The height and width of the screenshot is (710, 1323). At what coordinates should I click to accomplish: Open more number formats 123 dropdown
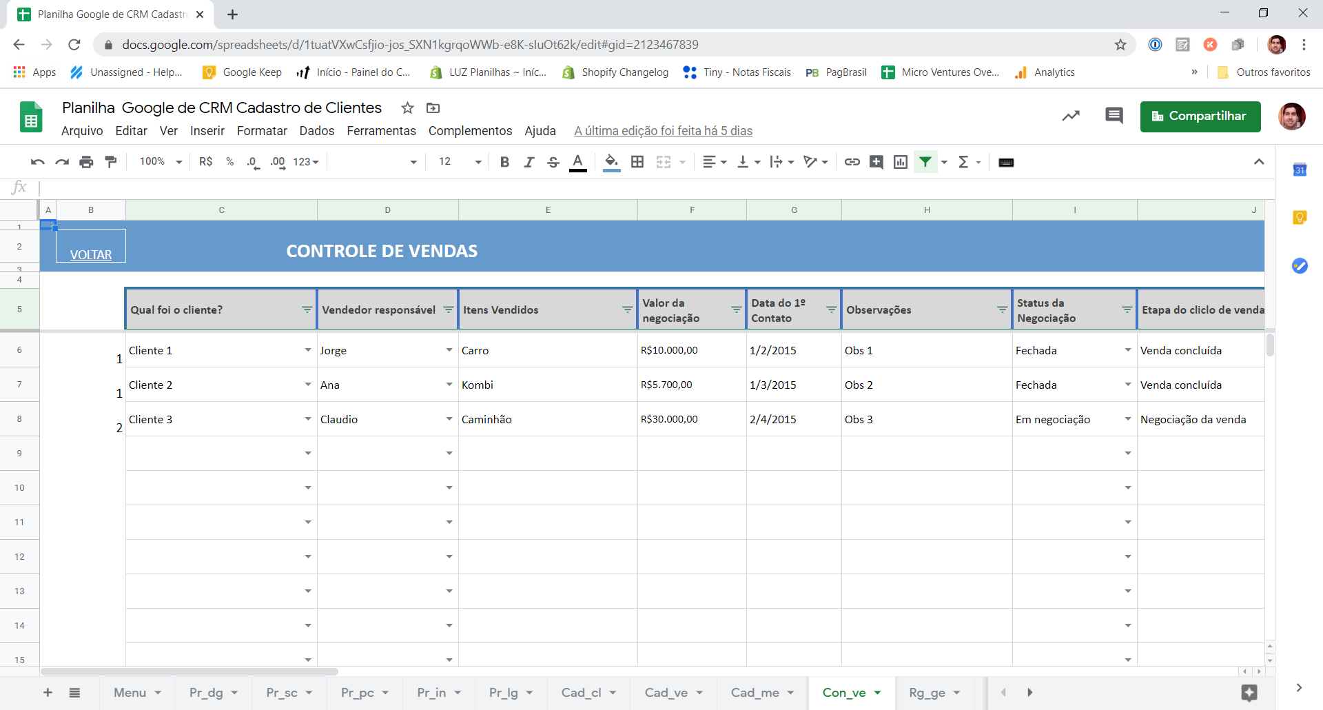[x=306, y=162]
